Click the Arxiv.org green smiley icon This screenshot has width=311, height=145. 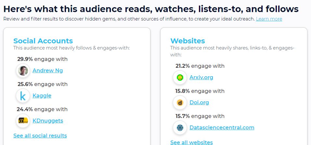coord(180,77)
